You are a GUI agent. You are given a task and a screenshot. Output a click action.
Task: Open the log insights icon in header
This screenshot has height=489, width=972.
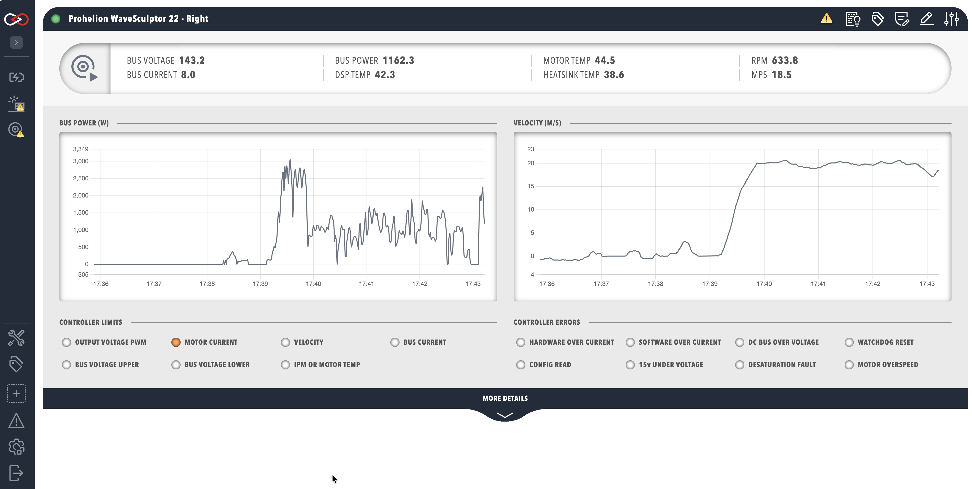click(x=853, y=19)
